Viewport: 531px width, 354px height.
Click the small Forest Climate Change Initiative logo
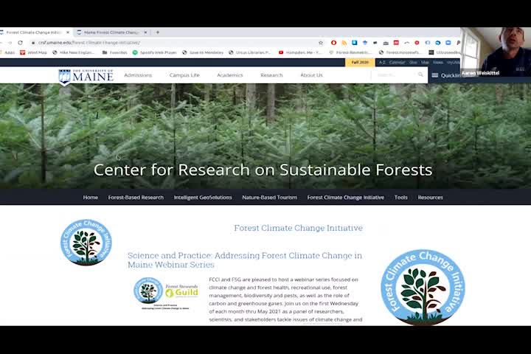tap(86, 242)
